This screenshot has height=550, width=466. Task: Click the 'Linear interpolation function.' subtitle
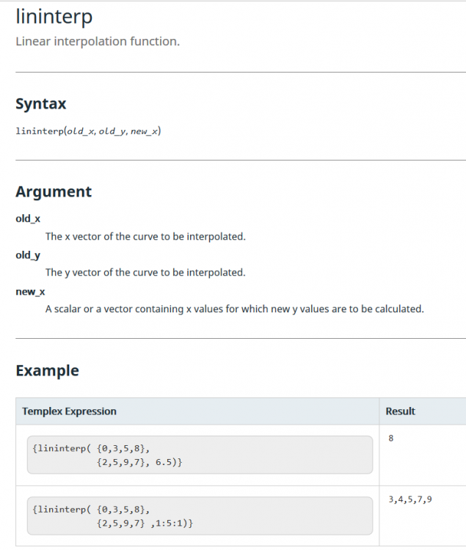click(98, 41)
